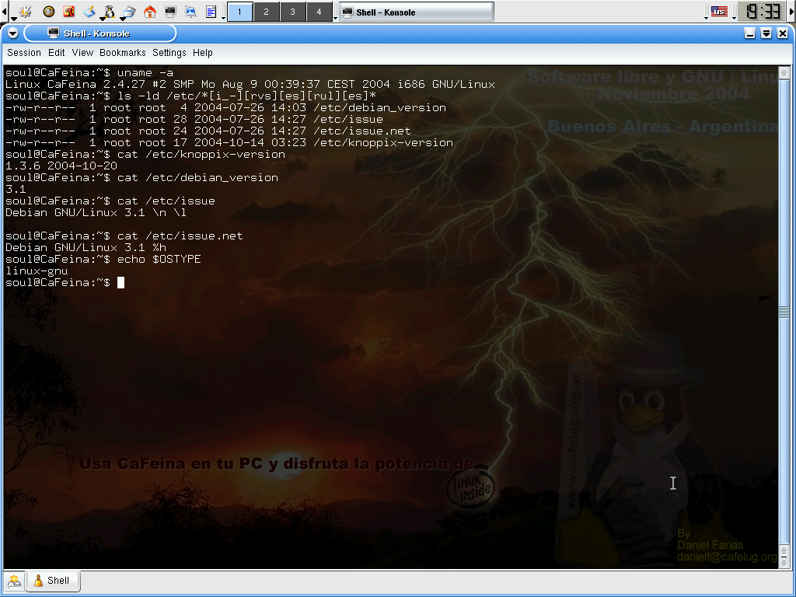Open the Bookmarks menu
Screen dimensions: 796x597
tap(122, 53)
